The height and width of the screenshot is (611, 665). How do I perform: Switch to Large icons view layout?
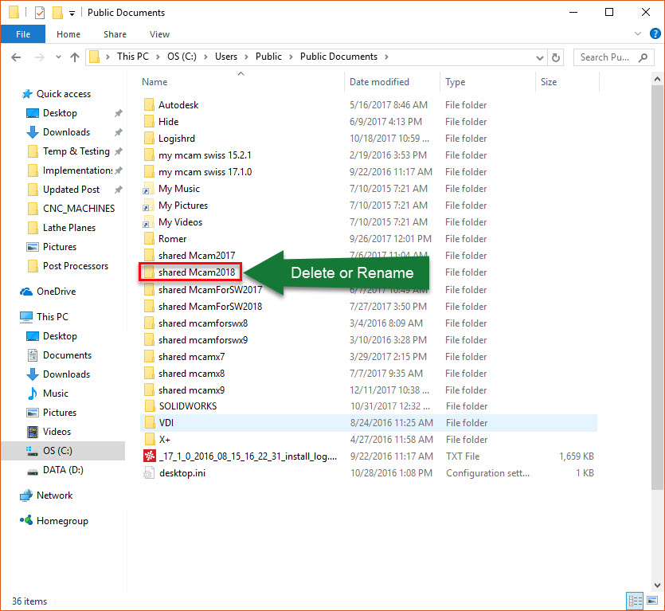click(652, 601)
